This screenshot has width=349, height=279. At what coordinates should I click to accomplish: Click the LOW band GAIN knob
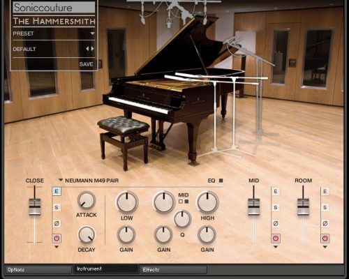point(126,235)
